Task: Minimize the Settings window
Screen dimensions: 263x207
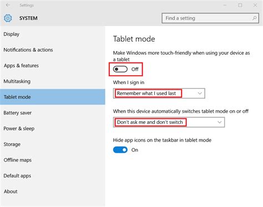Action: pyautogui.click(x=225, y=5)
